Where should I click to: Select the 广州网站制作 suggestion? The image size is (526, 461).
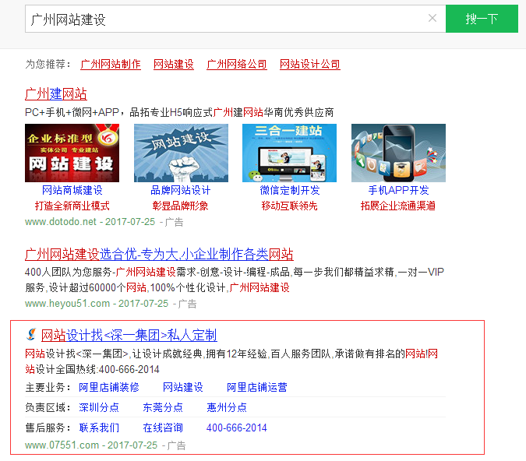[x=111, y=65]
